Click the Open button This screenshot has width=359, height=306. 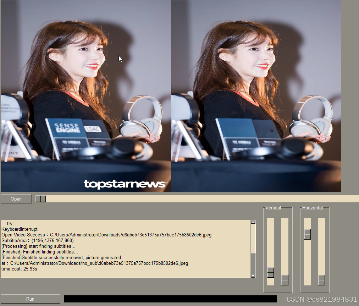(x=16, y=199)
